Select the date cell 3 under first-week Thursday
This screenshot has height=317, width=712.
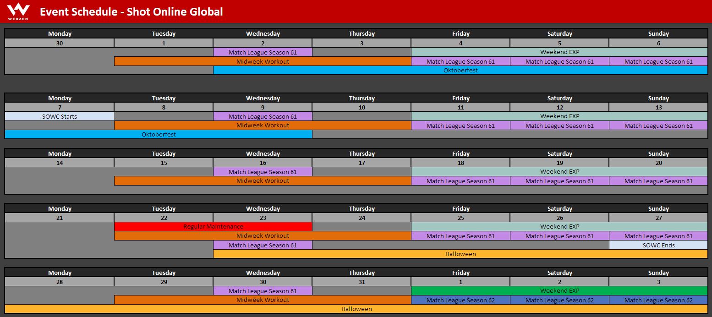(361, 43)
